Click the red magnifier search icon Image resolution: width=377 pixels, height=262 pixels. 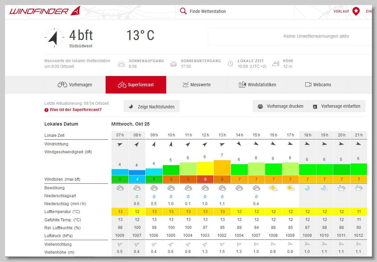(x=183, y=11)
